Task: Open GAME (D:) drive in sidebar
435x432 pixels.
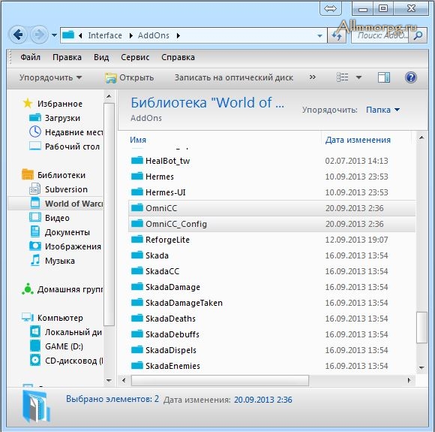Action: (x=64, y=346)
